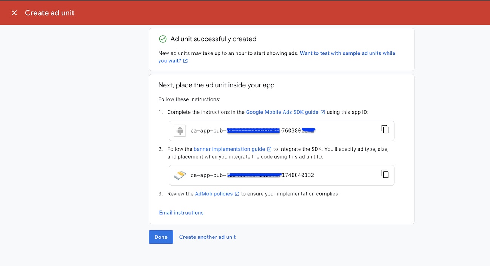
Task: Create another ad unit
Action: 207,237
